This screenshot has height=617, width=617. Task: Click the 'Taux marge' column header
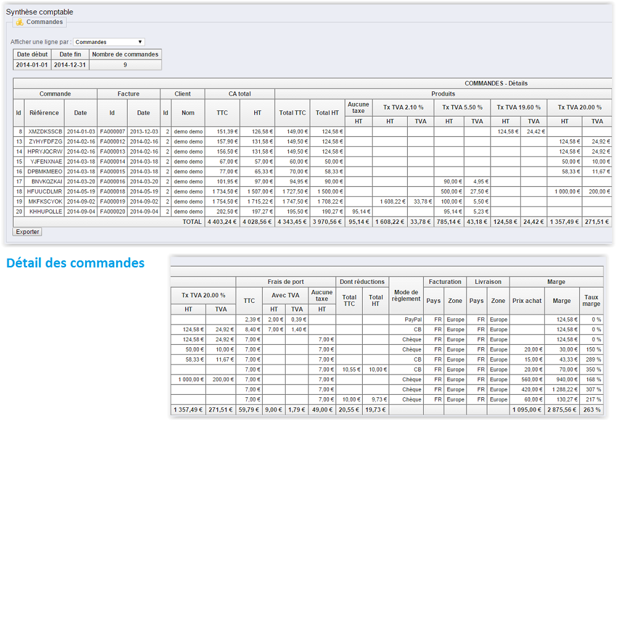pos(591,300)
